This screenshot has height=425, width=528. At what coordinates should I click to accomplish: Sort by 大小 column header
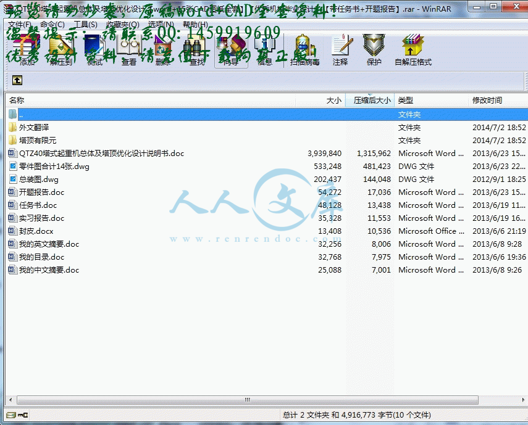[x=321, y=100]
